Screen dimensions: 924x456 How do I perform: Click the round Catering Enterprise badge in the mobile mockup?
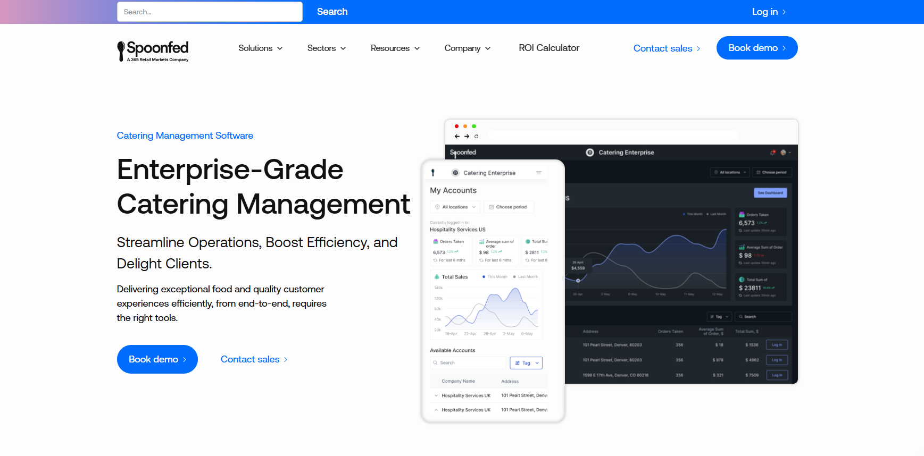coord(455,173)
